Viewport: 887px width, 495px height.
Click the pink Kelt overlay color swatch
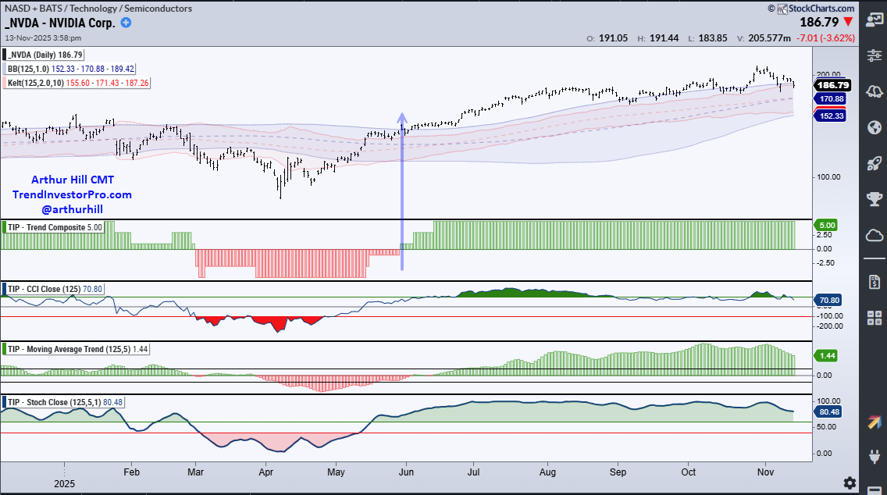point(5,82)
